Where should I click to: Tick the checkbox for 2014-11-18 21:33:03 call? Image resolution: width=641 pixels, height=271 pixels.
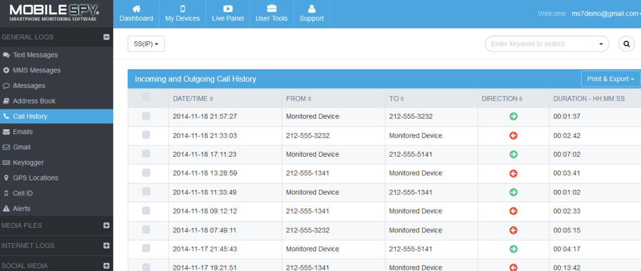coord(146,135)
